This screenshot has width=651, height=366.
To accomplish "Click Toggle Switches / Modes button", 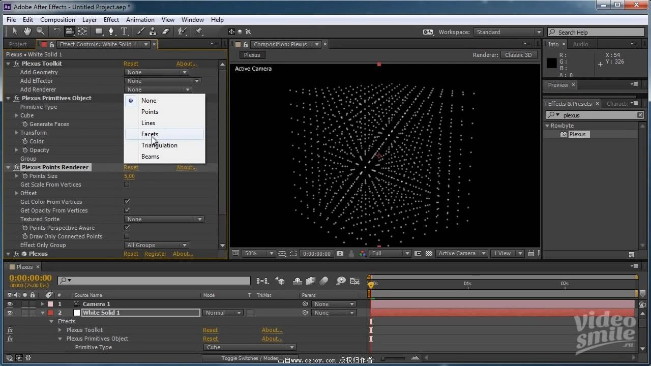I will click(x=250, y=358).
